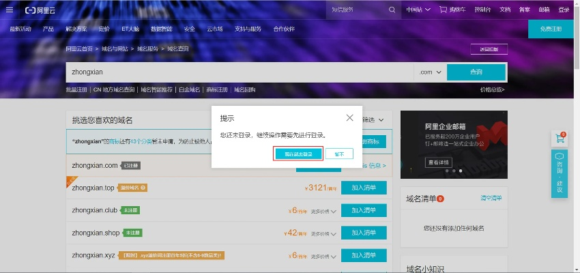Focus the header search input field
580x273 pixels.
click(357, 10)
